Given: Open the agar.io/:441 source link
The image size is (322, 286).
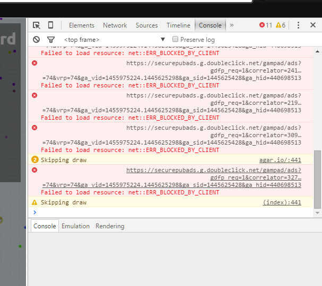Looking at the screenshot, I should (x=280, y=160).
